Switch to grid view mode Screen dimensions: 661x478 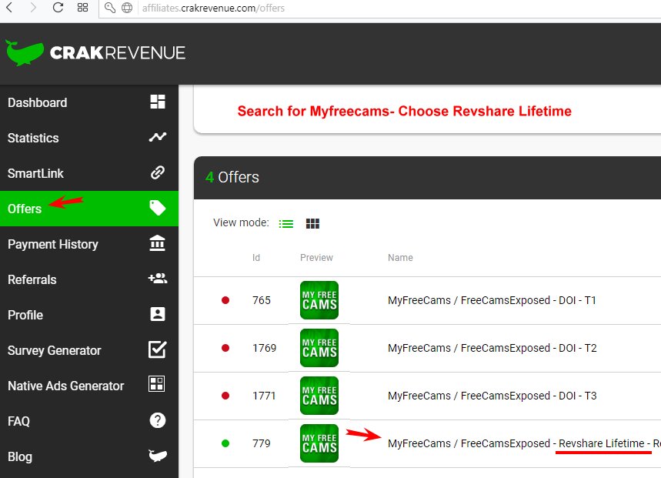312,223
